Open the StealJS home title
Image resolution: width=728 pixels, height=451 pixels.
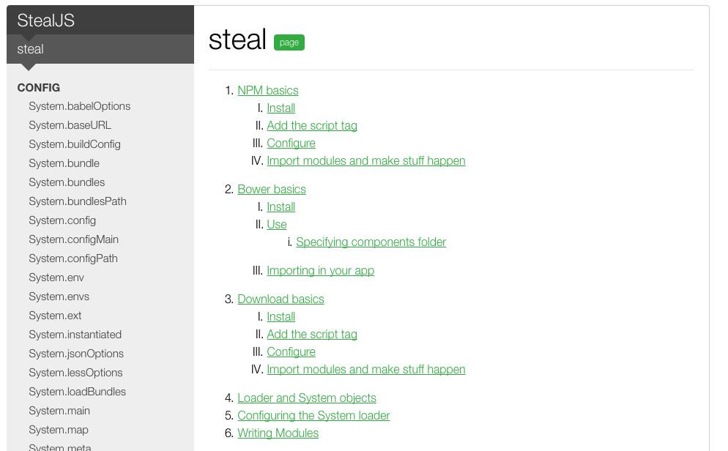point(46,20)
